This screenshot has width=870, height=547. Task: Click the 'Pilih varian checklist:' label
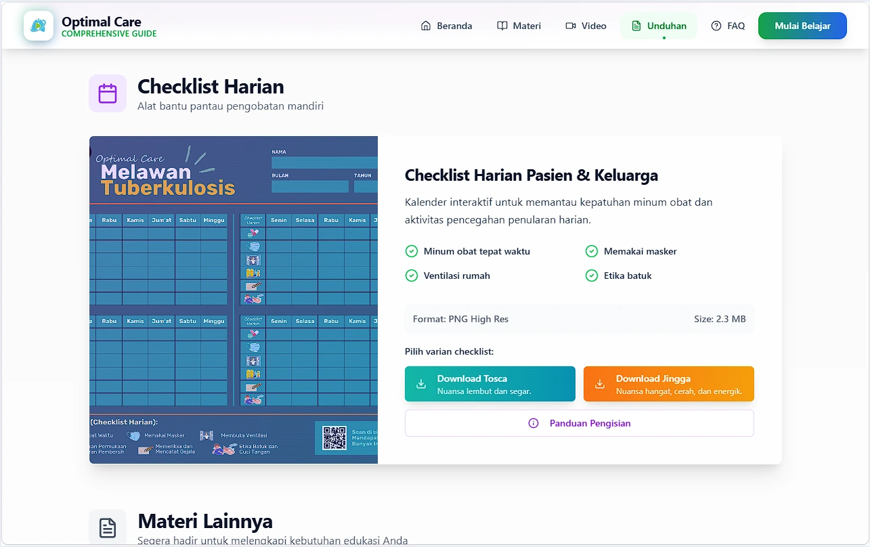[x=450, y=352]
